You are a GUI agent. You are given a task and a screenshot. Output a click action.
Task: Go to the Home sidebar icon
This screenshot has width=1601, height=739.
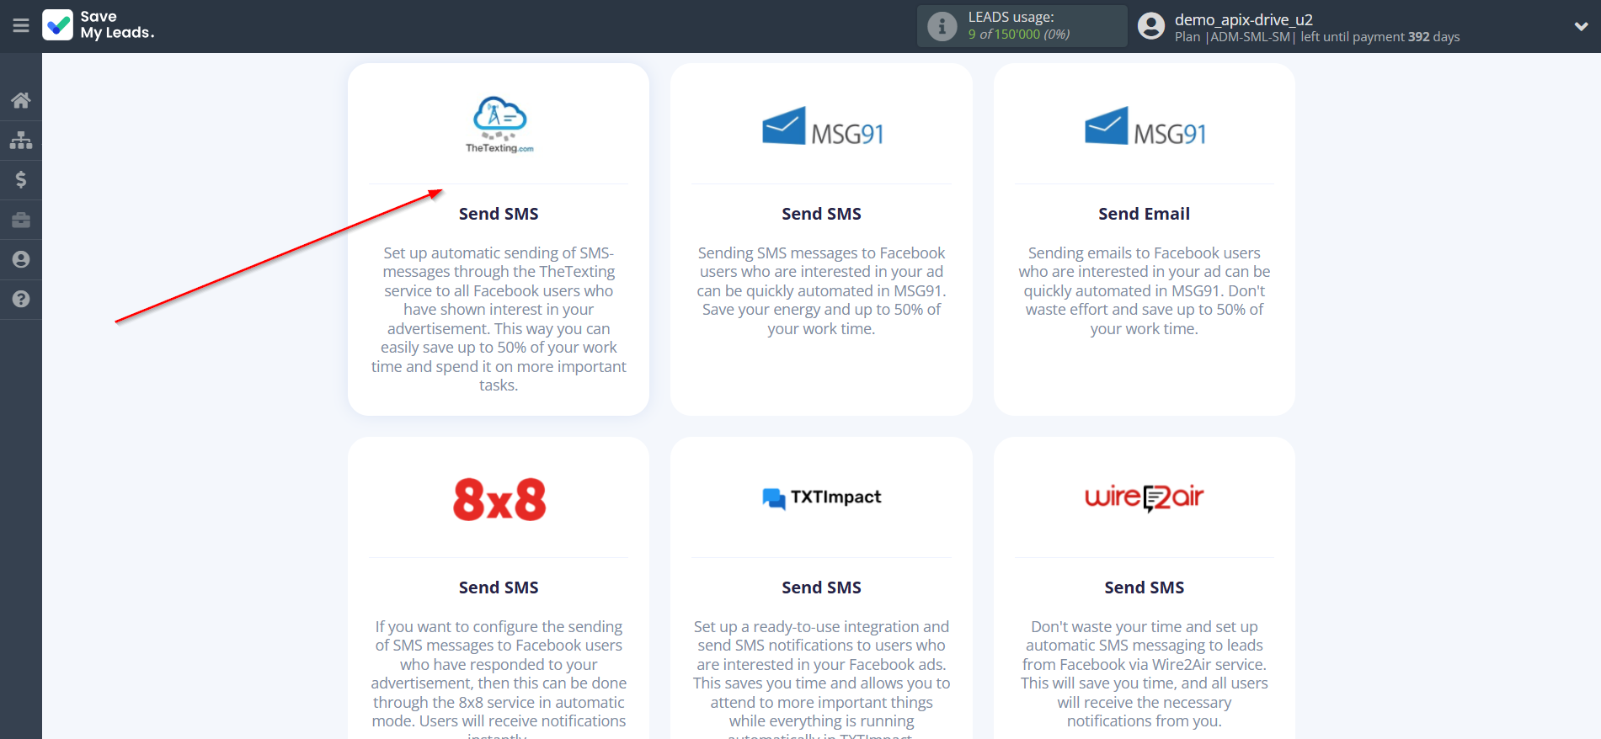click(x=21, y=100)
